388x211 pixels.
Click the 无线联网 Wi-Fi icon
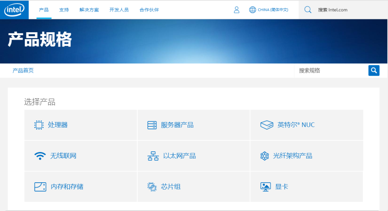click(40, 156)
